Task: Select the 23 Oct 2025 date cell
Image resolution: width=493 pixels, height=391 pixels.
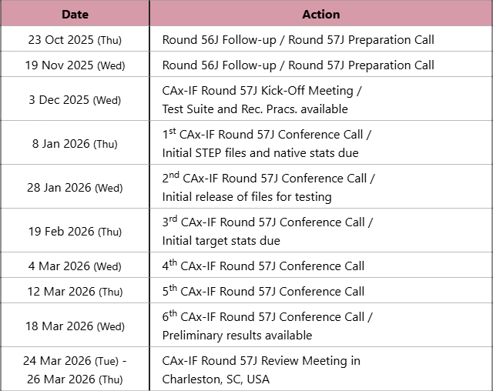Action: [x=75, y=39]
